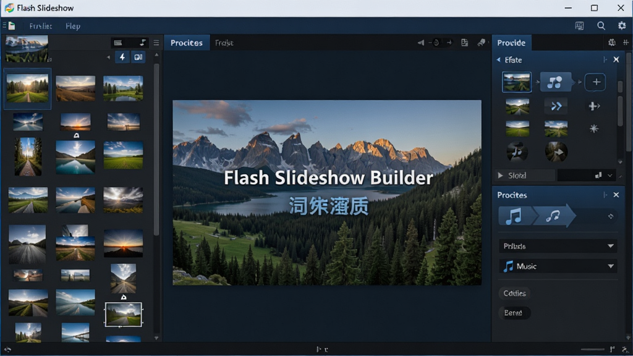Screen dimensions: 633x356
Task: Collapse the Efate section back arrow
Action: coord(499,60)
